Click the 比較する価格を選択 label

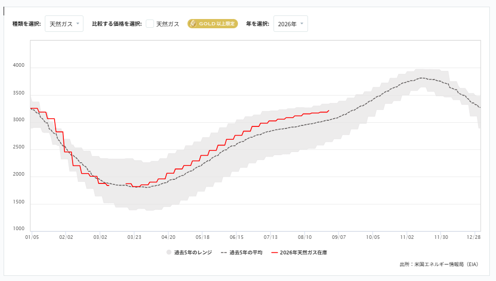(117, 24)
